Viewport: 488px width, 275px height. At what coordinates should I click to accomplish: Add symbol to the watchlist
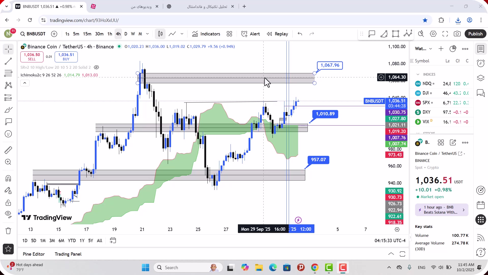coord(441,49)
